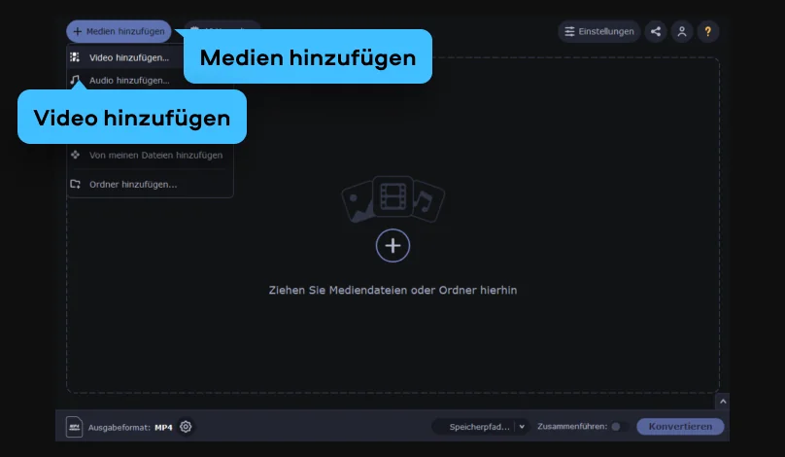
Task: Open output format gear settings
Action: click(186, 427)
